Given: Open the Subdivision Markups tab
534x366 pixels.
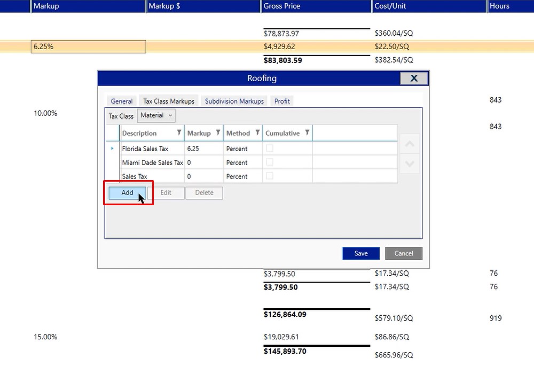Looking at the screenshot, I should (x=234, y=101).
